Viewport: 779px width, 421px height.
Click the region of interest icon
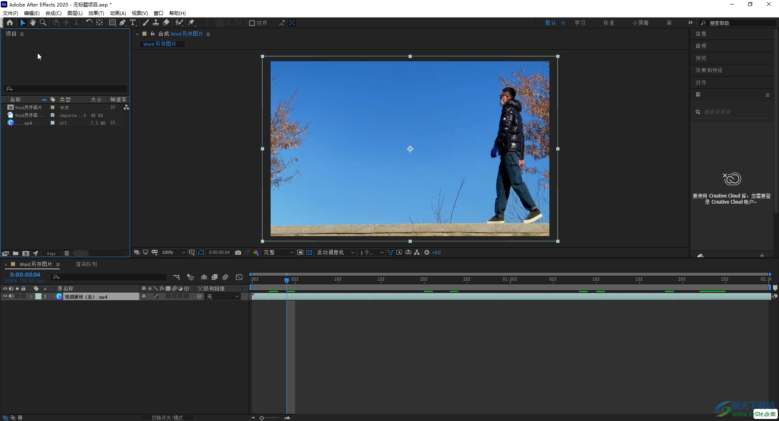(x=300, y=252)
